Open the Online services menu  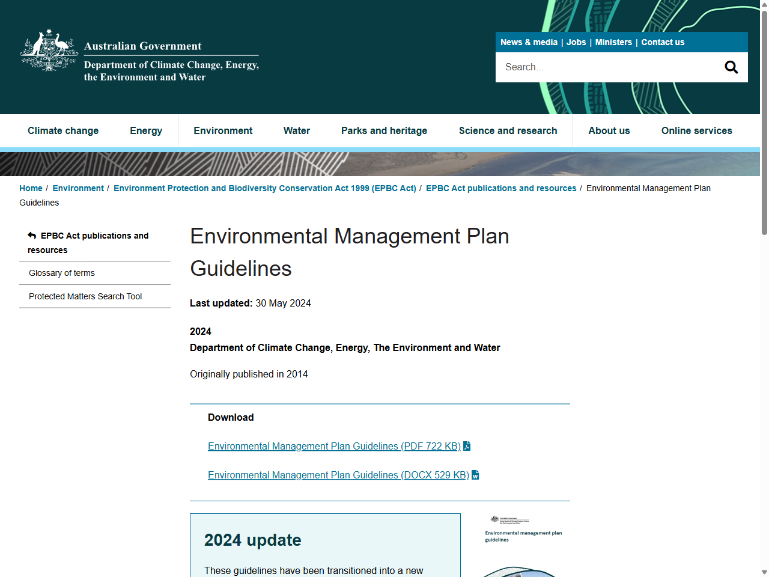[x=696, y=130]
